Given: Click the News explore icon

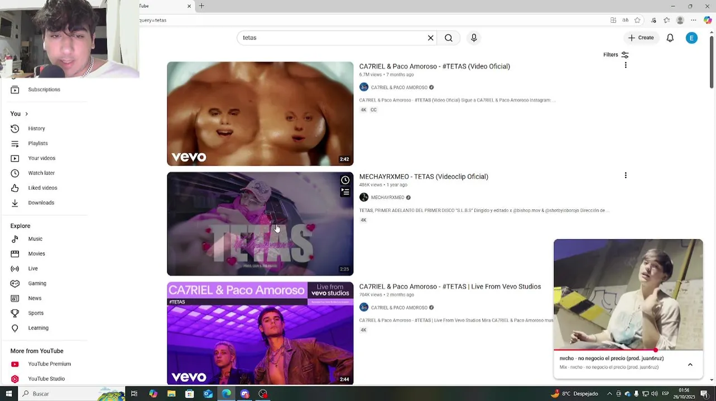Looking at the screenshot, I should click(x=15, y=299).
